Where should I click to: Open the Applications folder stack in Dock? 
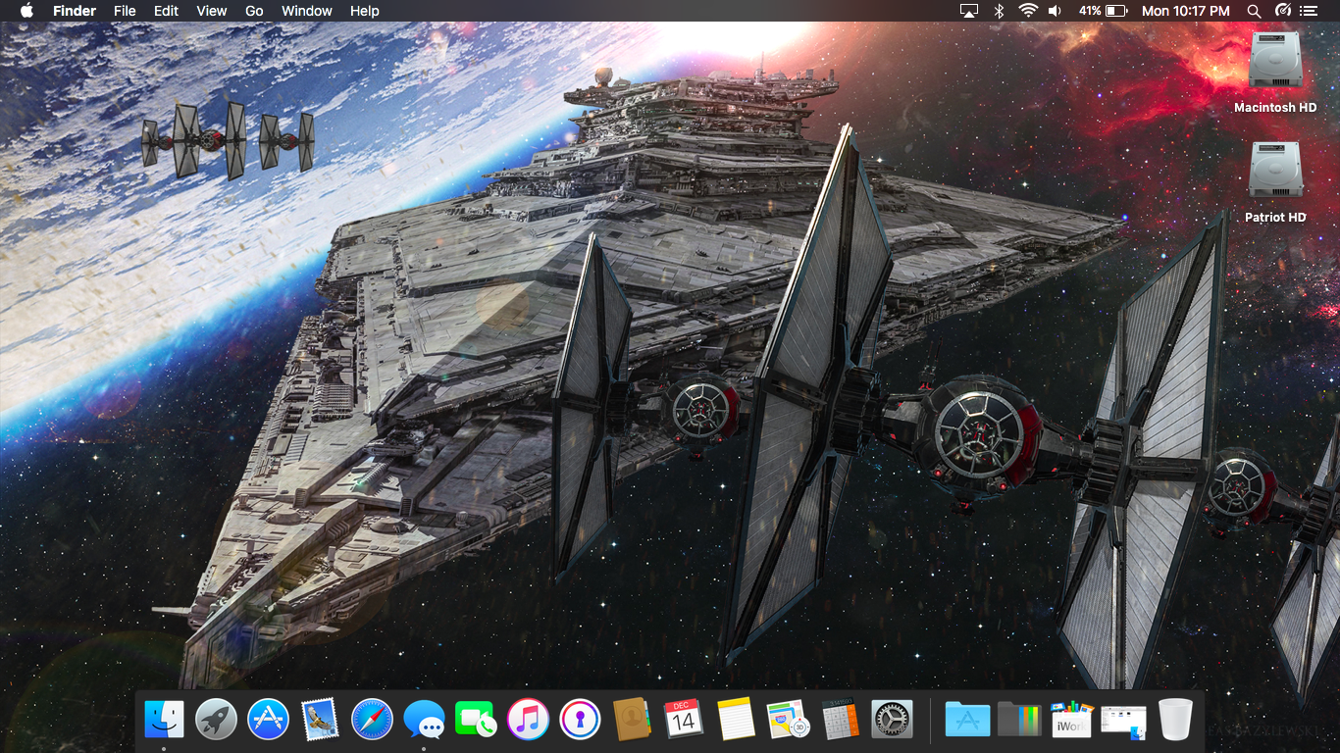[x=967, y=720]
